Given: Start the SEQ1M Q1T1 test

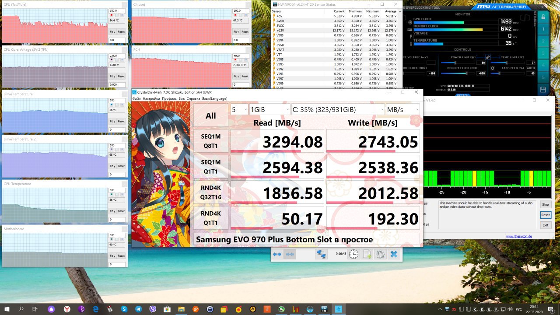Looking at the screenshot, I should 211,166.
